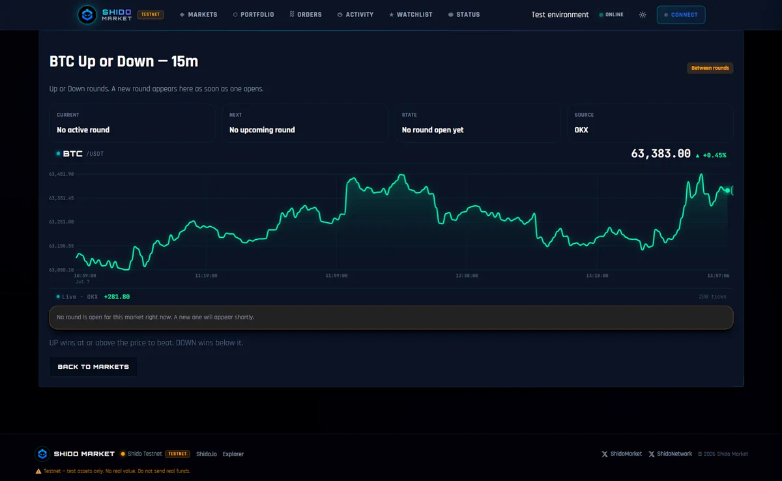Click the +0.45% change indicator

coord(711,155)
